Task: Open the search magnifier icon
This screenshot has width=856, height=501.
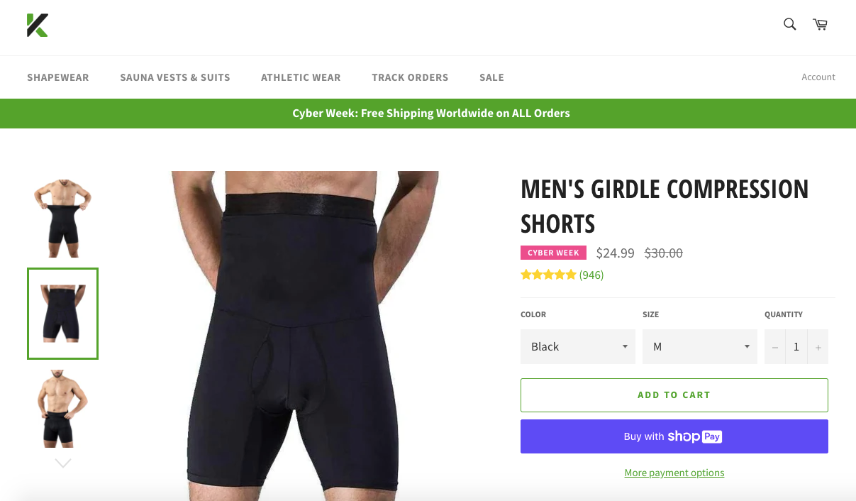Action: point(789,24)
